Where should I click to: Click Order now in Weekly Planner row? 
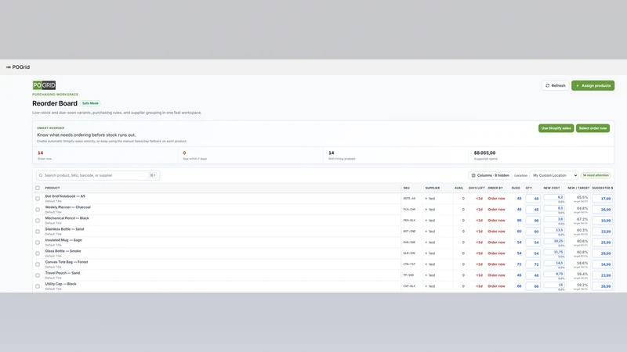coord(496,210)
